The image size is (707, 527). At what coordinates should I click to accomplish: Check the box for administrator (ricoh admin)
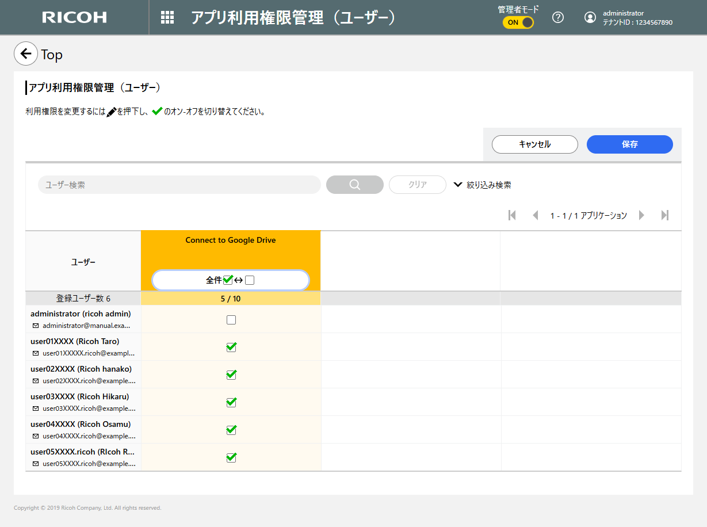231,320
